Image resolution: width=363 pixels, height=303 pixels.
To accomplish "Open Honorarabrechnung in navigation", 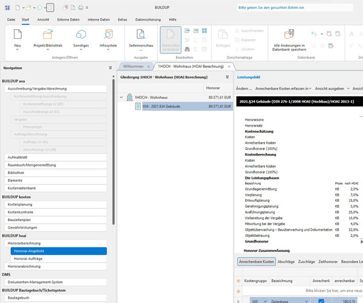I will (x=56, y=267).
